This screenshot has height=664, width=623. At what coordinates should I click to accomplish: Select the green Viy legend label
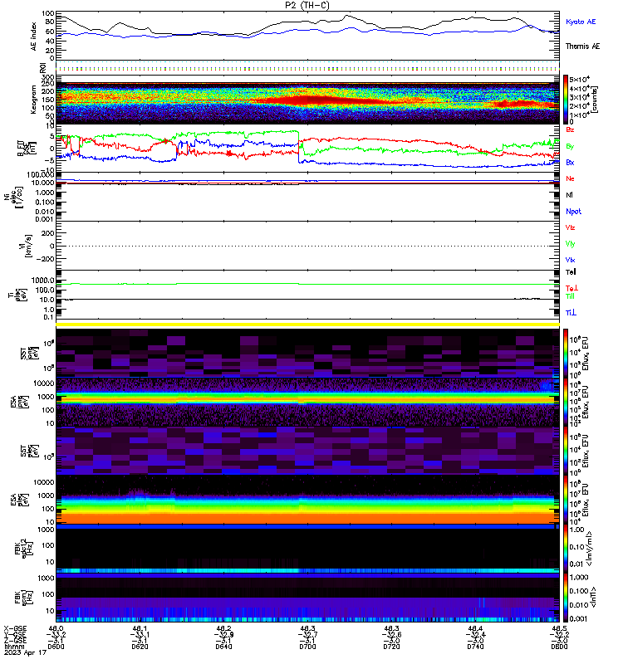tap(570, 244)
